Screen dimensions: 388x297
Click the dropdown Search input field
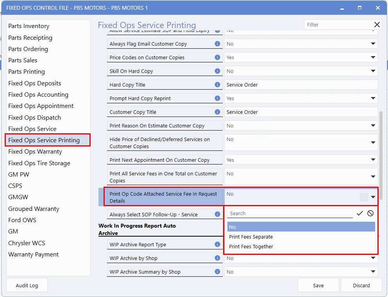[290, 213]
